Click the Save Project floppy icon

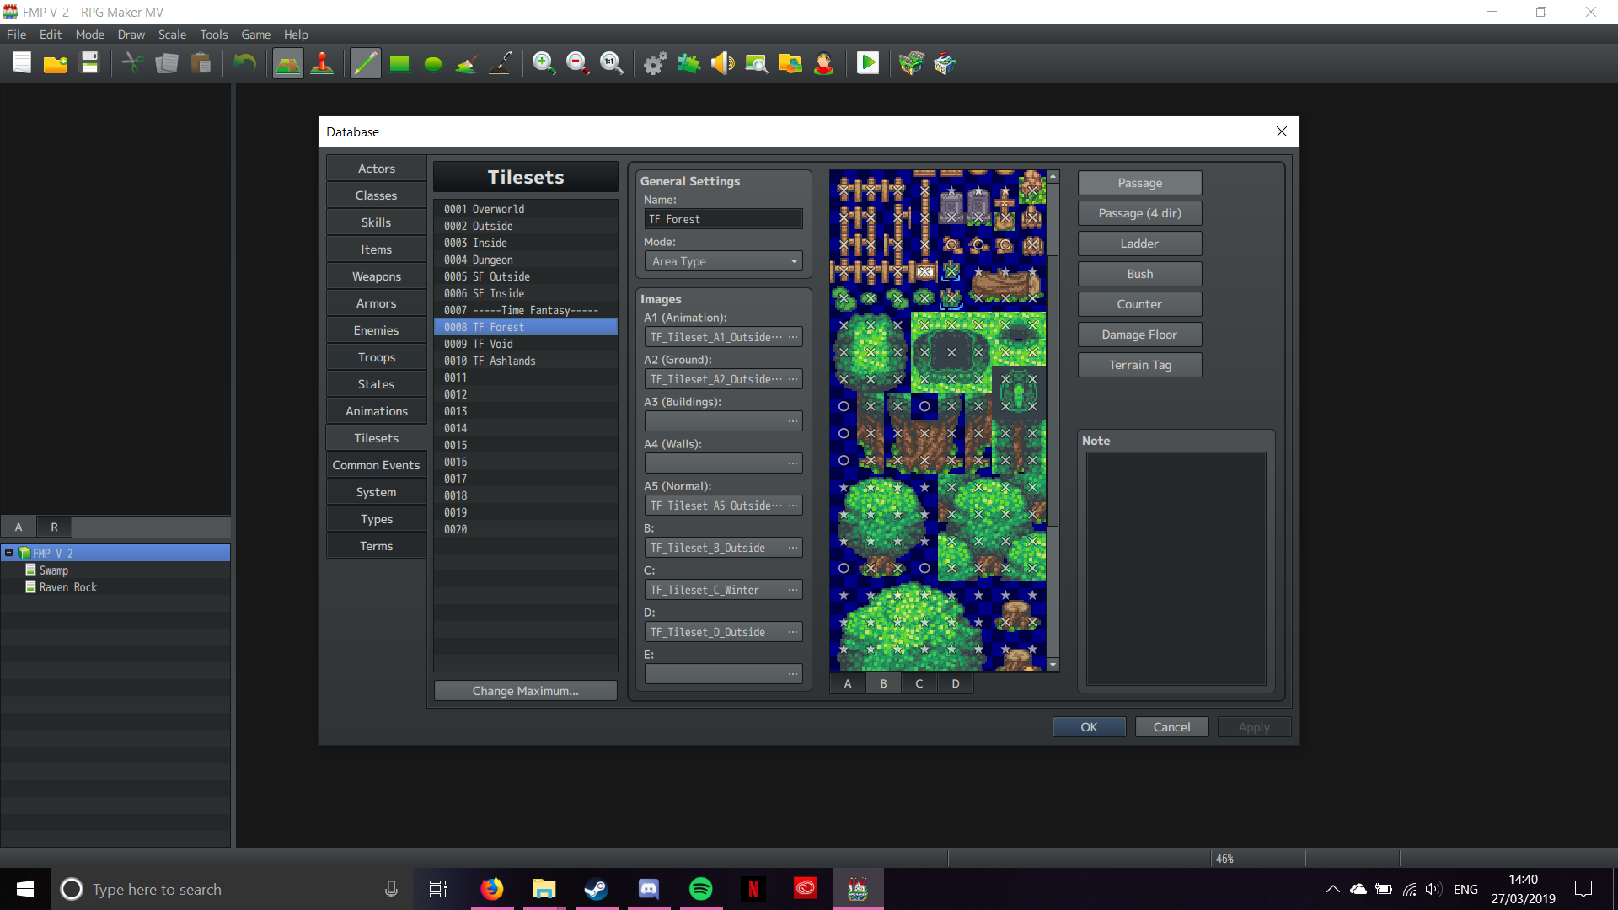(89, 63)
